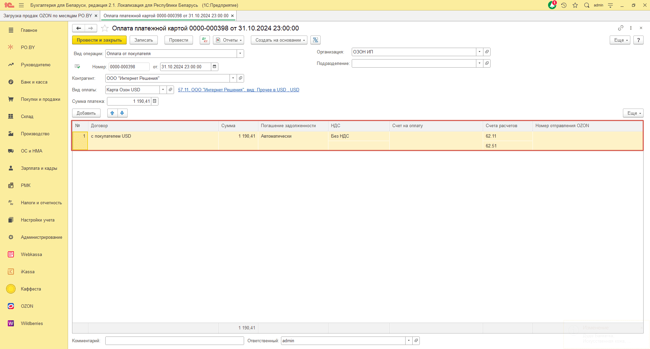Close the Загрузка продаж OZON tab
The image size is (650, 349).
(x=96, y=16)
